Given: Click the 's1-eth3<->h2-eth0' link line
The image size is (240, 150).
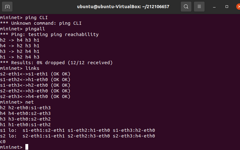Looking at the screenshot, I should click(35, 85).
